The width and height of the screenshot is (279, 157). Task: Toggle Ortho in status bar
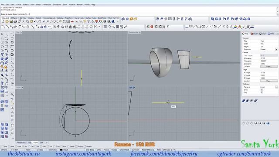99,150
